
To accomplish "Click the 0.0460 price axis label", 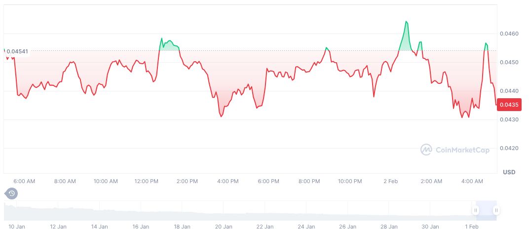I will tap(509, 34).
